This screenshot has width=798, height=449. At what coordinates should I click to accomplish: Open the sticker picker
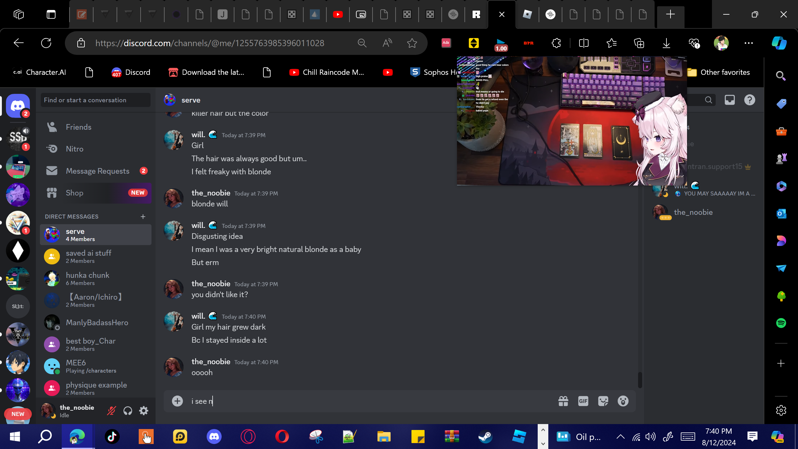coord(603,401)
